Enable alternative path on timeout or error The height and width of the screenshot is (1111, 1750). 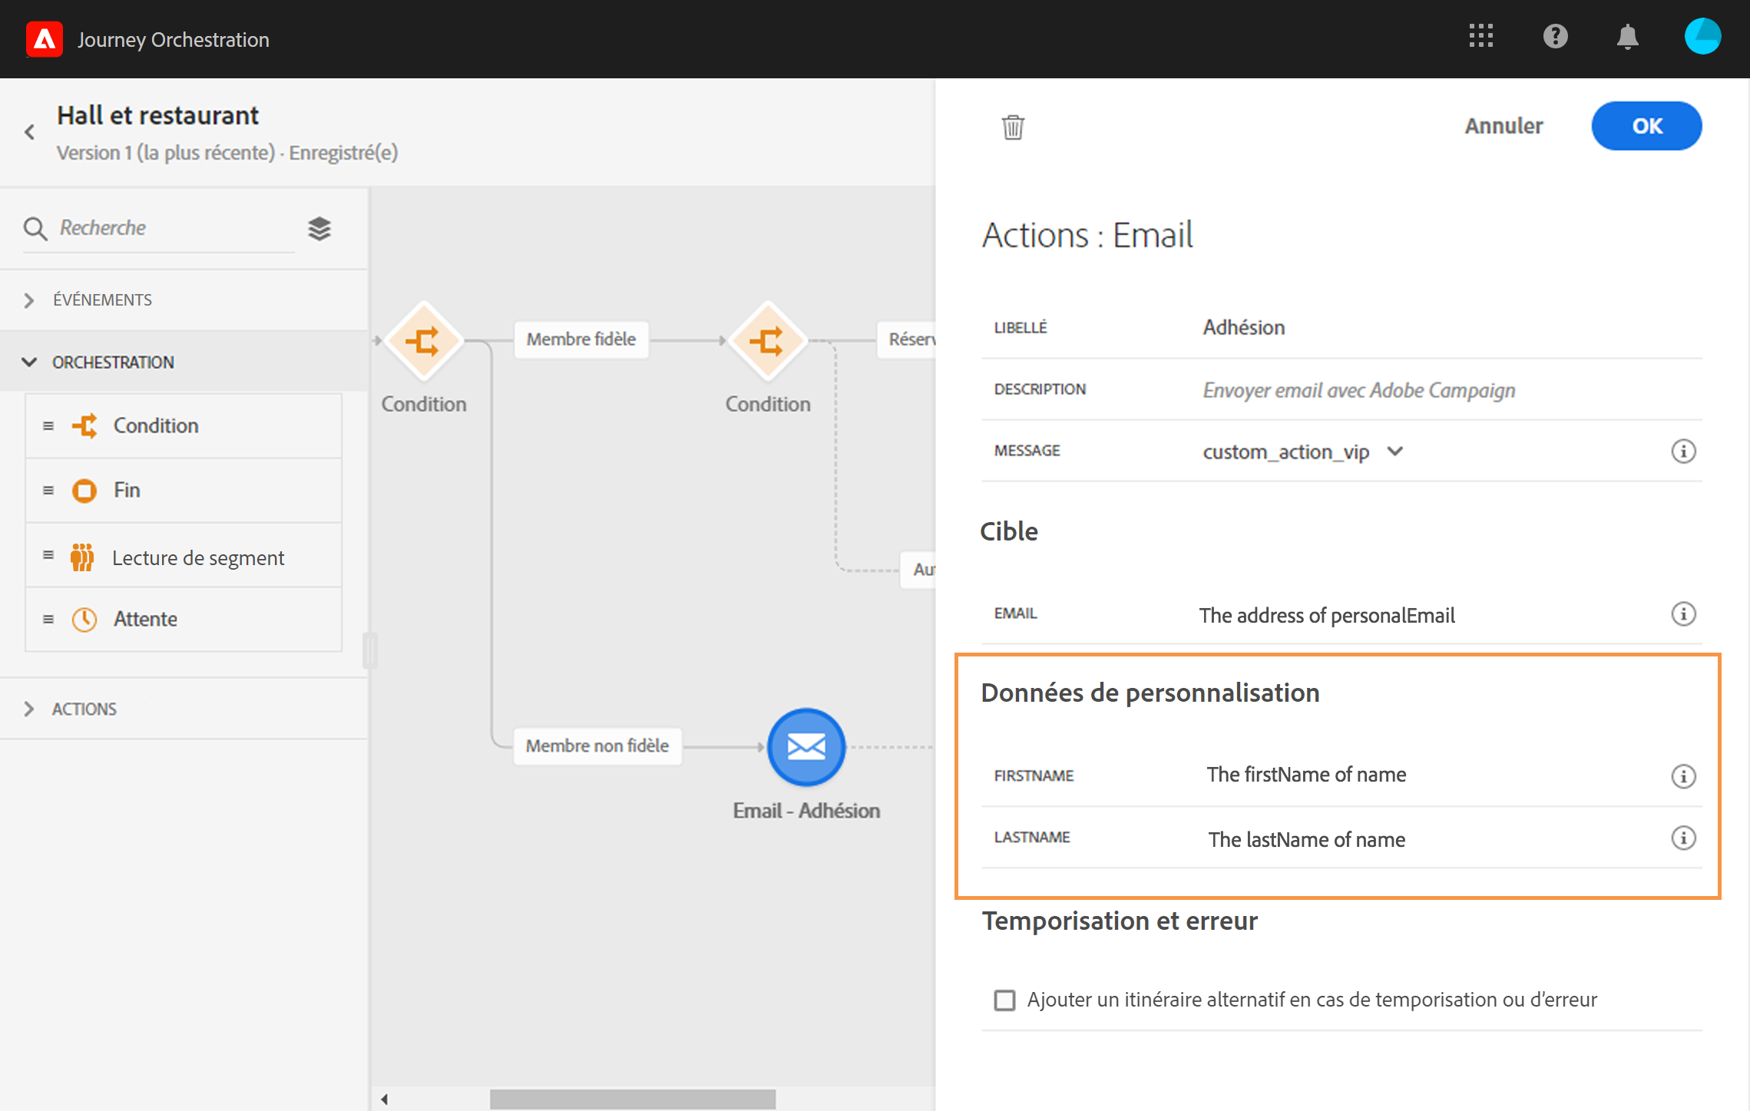1004,1000
